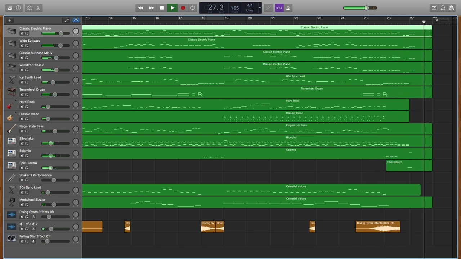Toggle the metronome click button
The image size is (461, 259).
point(288,8)
